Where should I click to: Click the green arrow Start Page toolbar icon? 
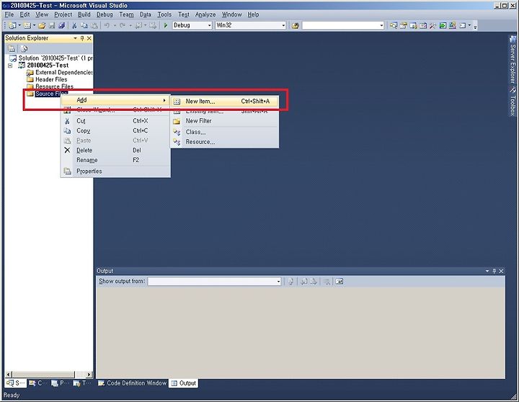coord(443,25)
